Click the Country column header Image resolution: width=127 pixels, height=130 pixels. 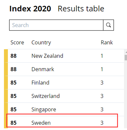pyautogui.click(x=41, y=43)
